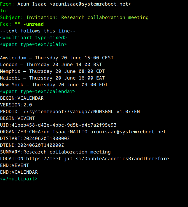The width and height of the screenshot is (188, 207).
Task: Place cursor on the London time line
Action: [51, 65]
